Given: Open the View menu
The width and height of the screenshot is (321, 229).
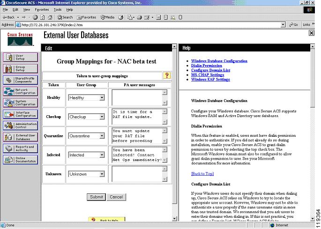Looking at the screenshot, I should [26, 10].
